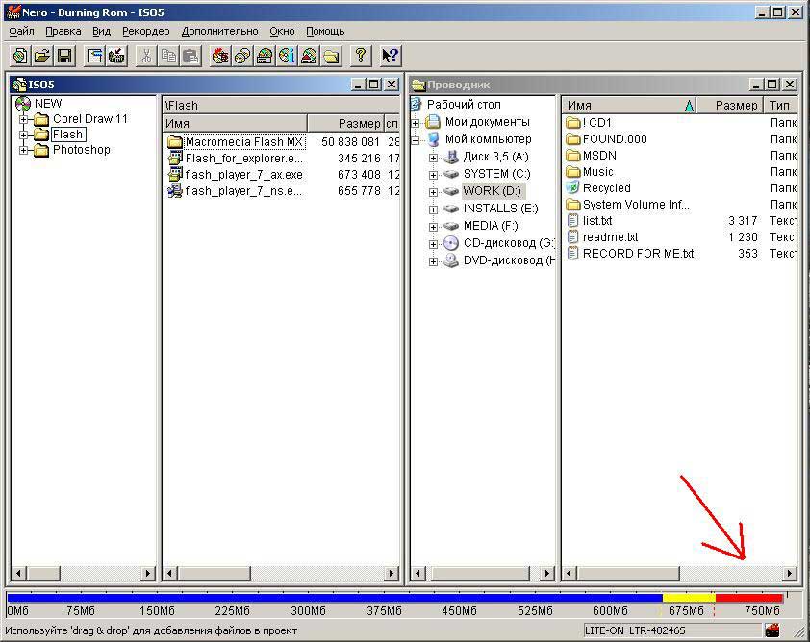The height and width of the screenshot is (642, 810).
Task: Open the Вид menu
Action: click(x=101, y=31)
